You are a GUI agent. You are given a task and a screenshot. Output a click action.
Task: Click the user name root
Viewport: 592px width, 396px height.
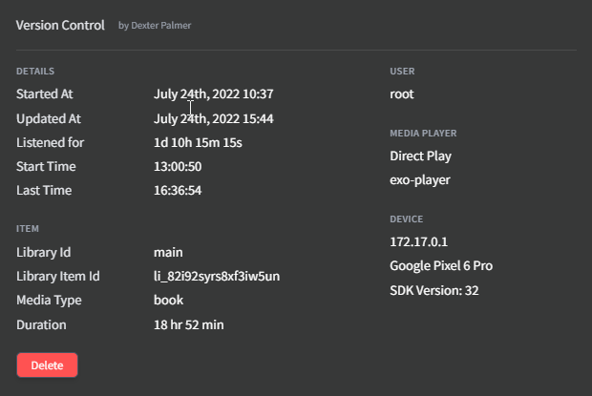point(402,94)
